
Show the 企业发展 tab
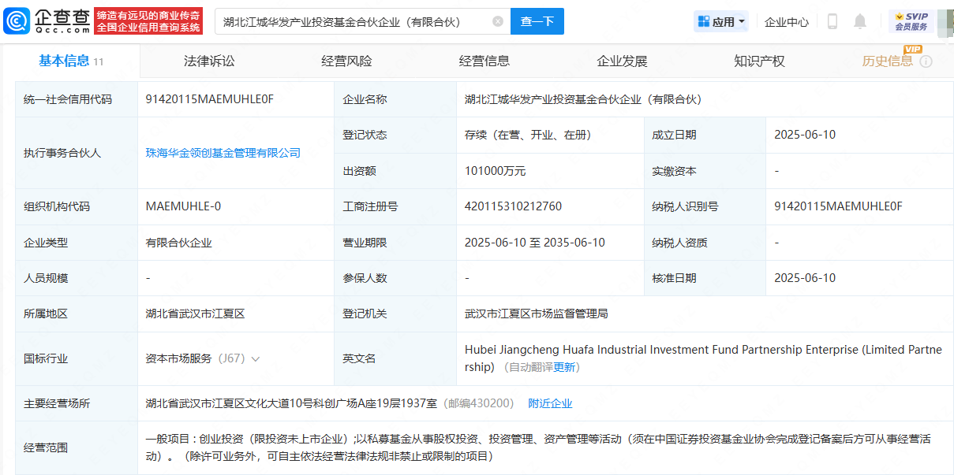pos(622,61)
